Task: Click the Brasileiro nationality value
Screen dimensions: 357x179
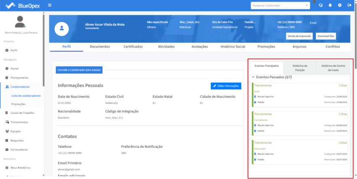Action: 63,118
